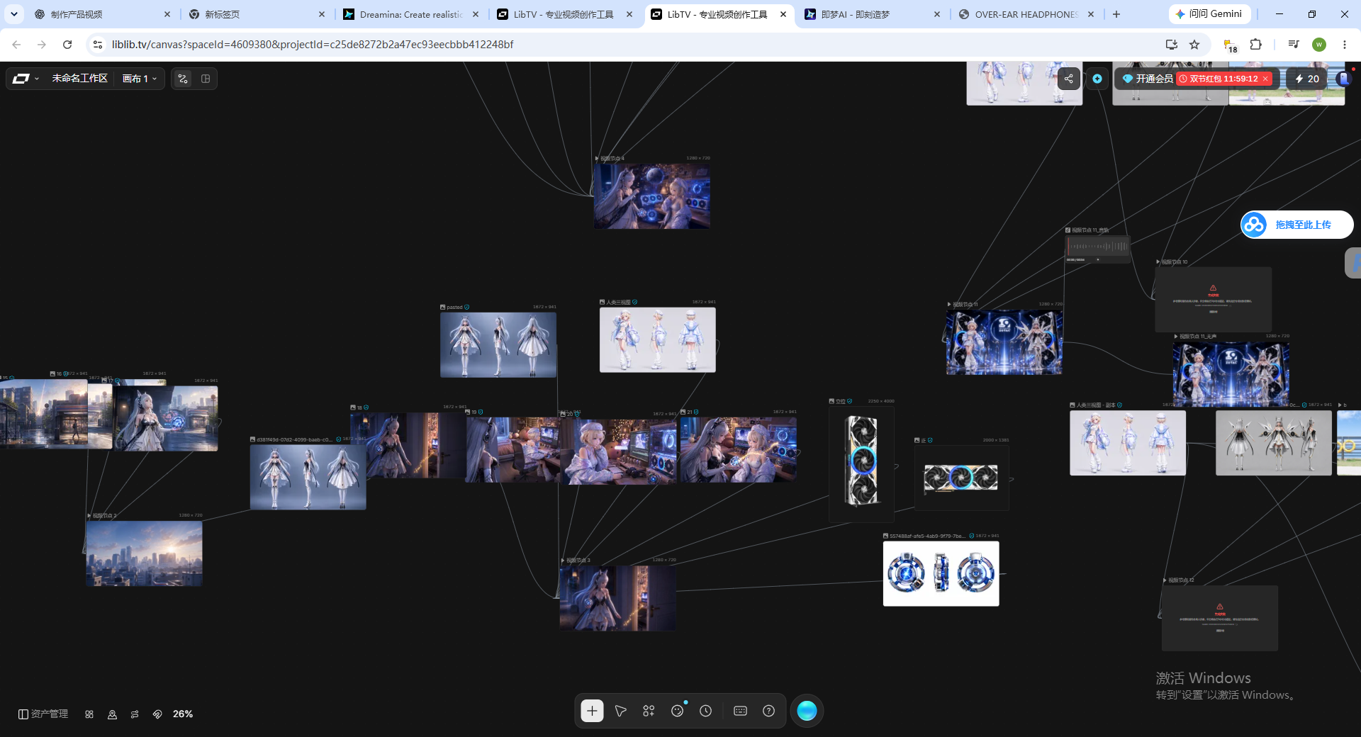The width and height of the screenshot is (1361, 737).
Task: Select the pasted three-view image node
Action: 498,344
